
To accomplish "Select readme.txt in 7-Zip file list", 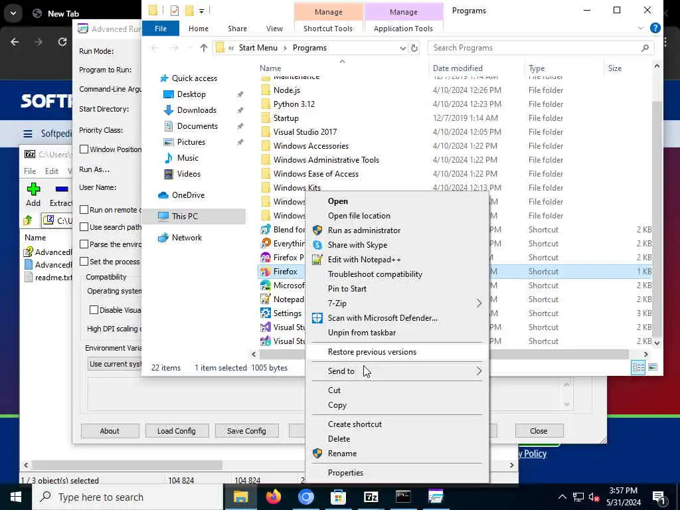I will (x=48, y=278).
